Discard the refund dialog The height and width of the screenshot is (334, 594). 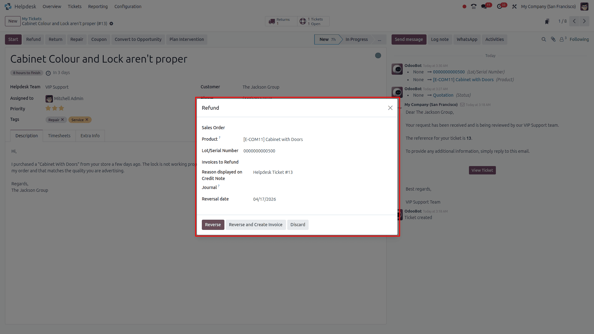coord(298,225)
